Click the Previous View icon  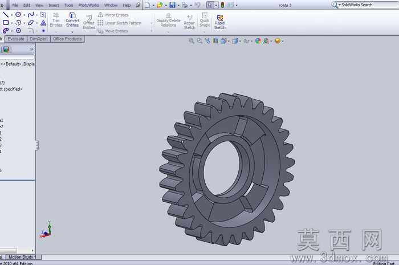[207, 40]
